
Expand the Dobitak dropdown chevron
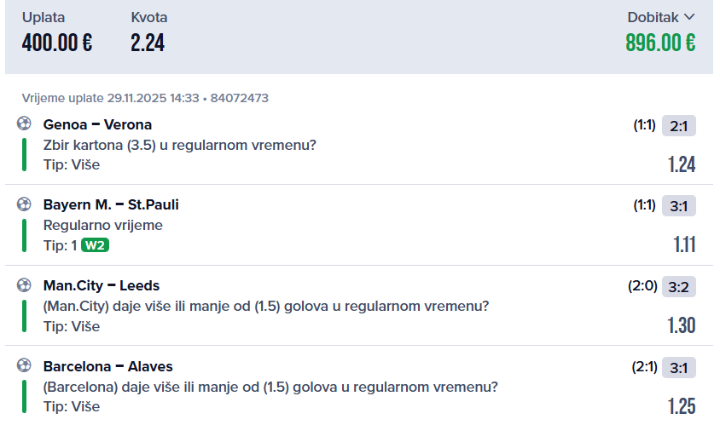click(x=689, y=17)
